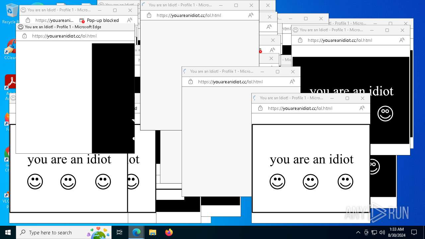Screen dimensions: 425x239
Task: Click the smiley favicon in the black idiot window's title bar
Action: click(296, 30)
